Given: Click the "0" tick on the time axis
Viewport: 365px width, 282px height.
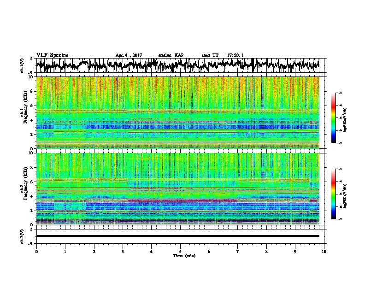Looking at the screenshot, I should point(36,252).
